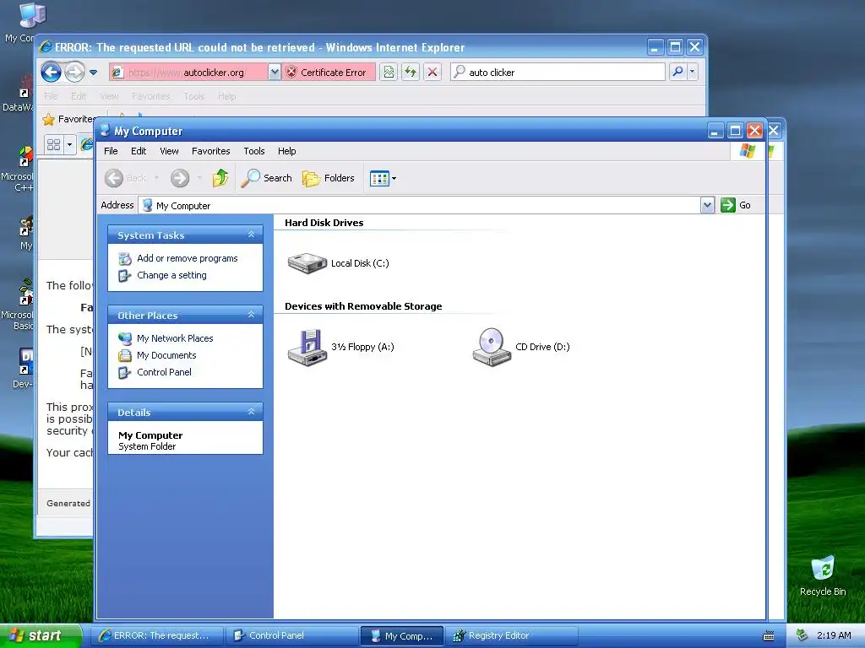Click IE Compatibility View icon
Screen dimensions: 865x648
[389, 73]
